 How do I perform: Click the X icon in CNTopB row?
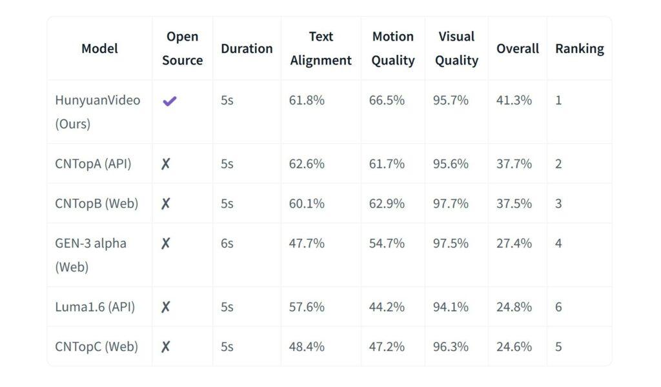point(166,204)
